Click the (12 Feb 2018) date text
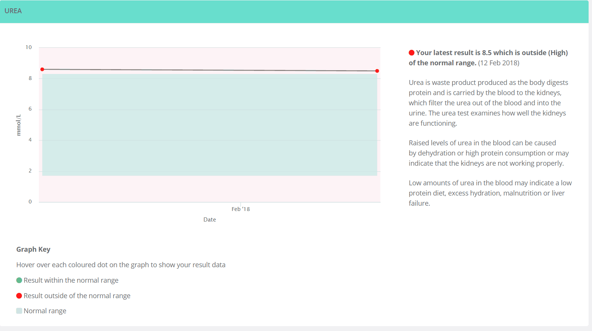The image size is (592, 331). click(x=498, y=63)
